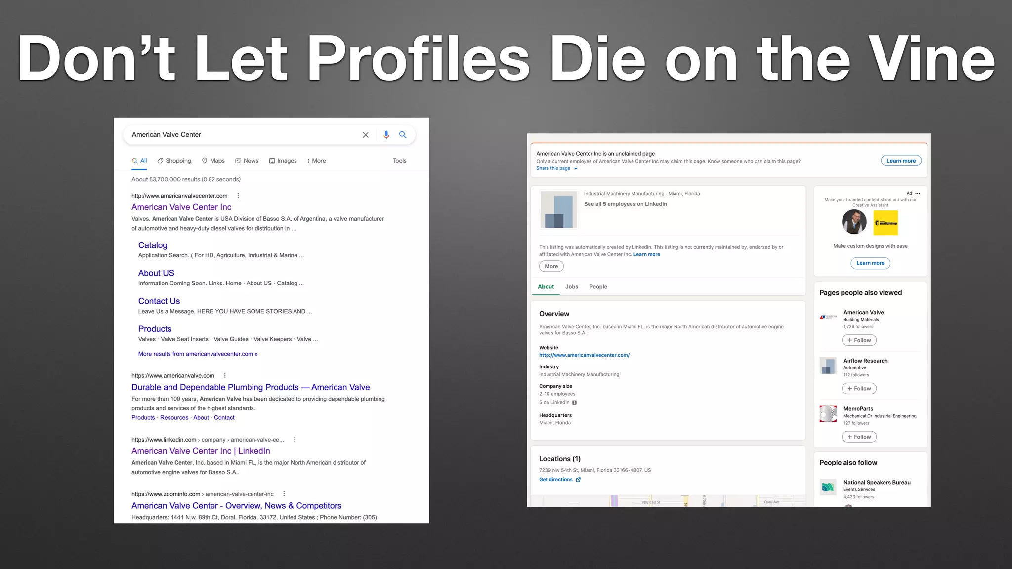The height and width of the screenshot is (569, 1012).
Task: Click the info icon beside 5 on LinkedIn
Action: pyautogui.click(x=574, y=403)
